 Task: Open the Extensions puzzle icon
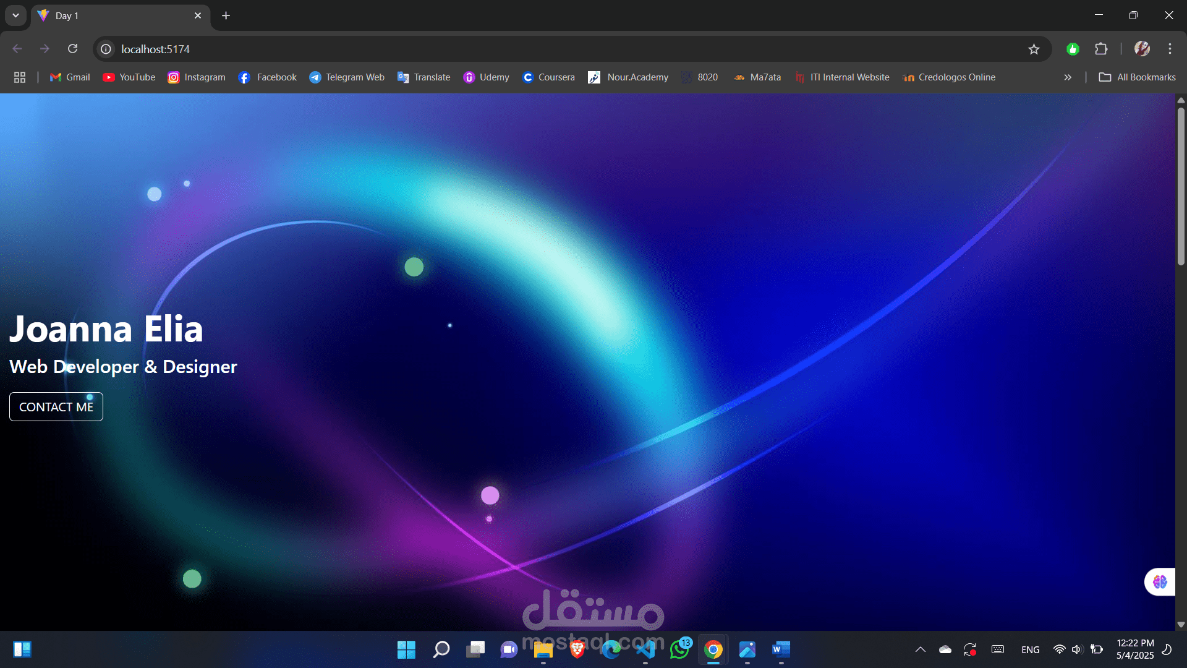[x=1101, y=49]
